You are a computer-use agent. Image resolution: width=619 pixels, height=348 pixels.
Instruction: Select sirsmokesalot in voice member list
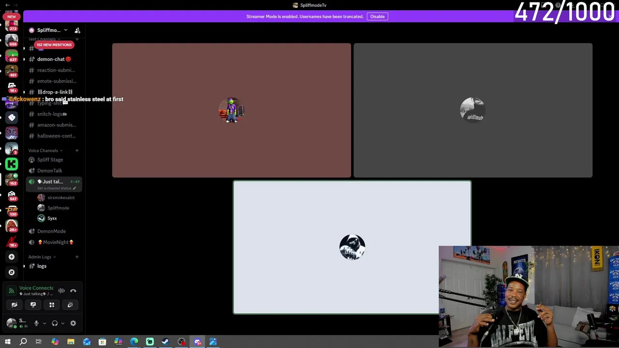click(56, 198)
